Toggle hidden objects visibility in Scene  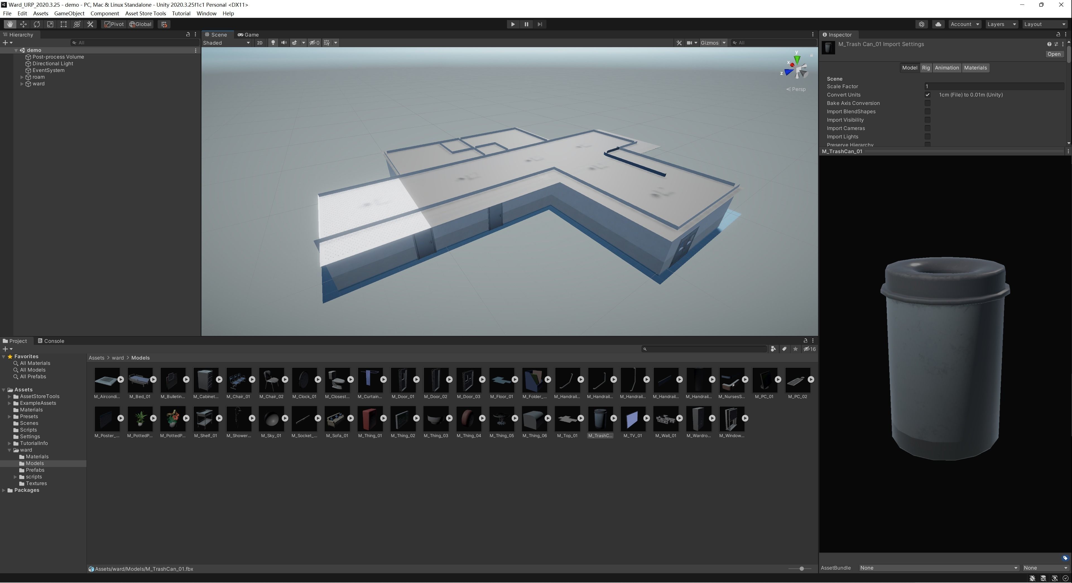(x=314, y=42)
